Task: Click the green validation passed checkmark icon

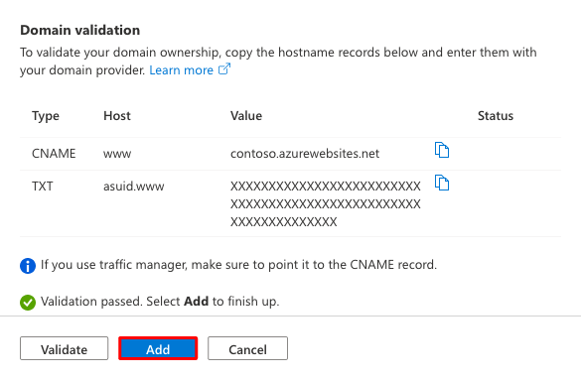Action: click(28, 303)
